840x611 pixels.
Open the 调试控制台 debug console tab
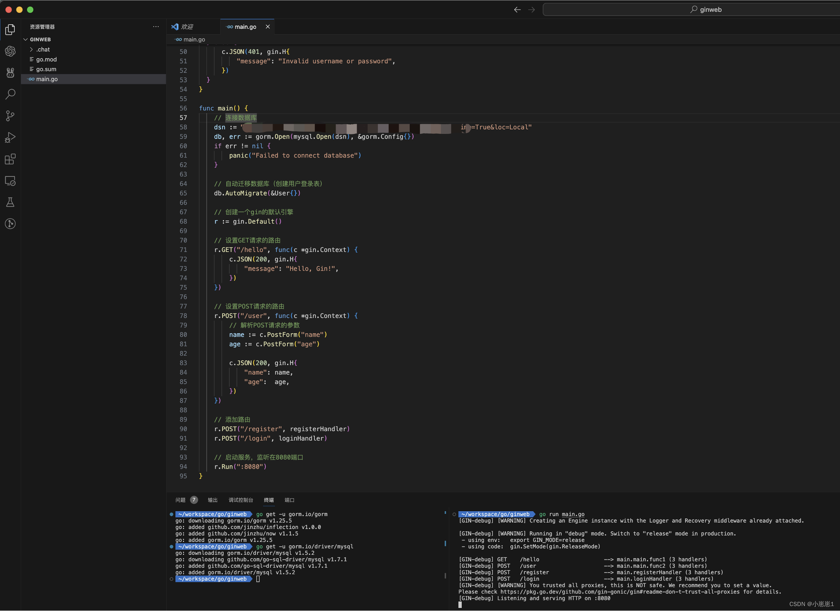click(x=241, y=500)
